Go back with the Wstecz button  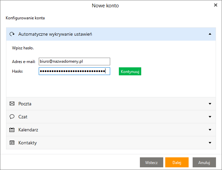click(x=152, y=162)
